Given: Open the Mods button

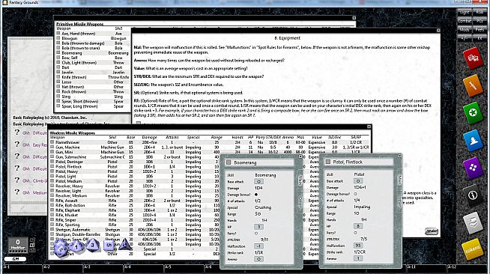Looking at the screenshot, I should click(x=465, y=30).
